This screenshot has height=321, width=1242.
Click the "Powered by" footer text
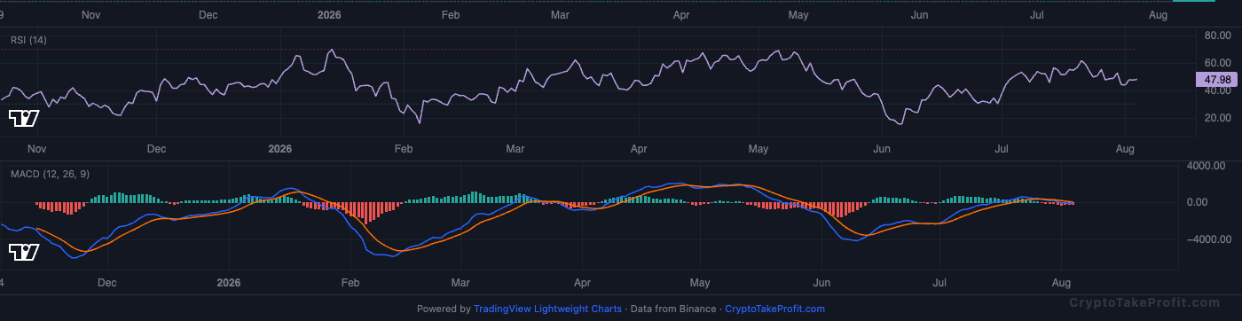[x=444, y=309]
